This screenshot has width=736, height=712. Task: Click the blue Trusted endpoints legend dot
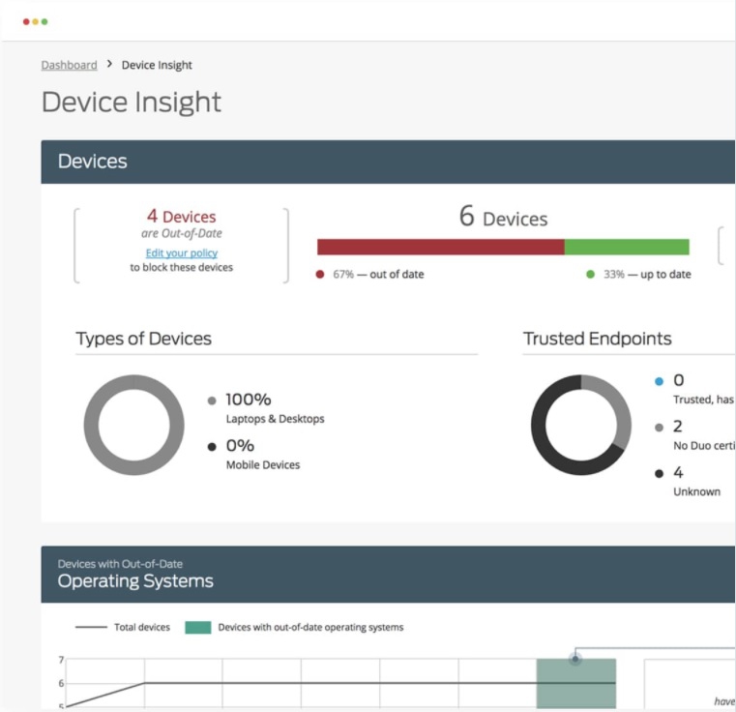click(659, 381)
